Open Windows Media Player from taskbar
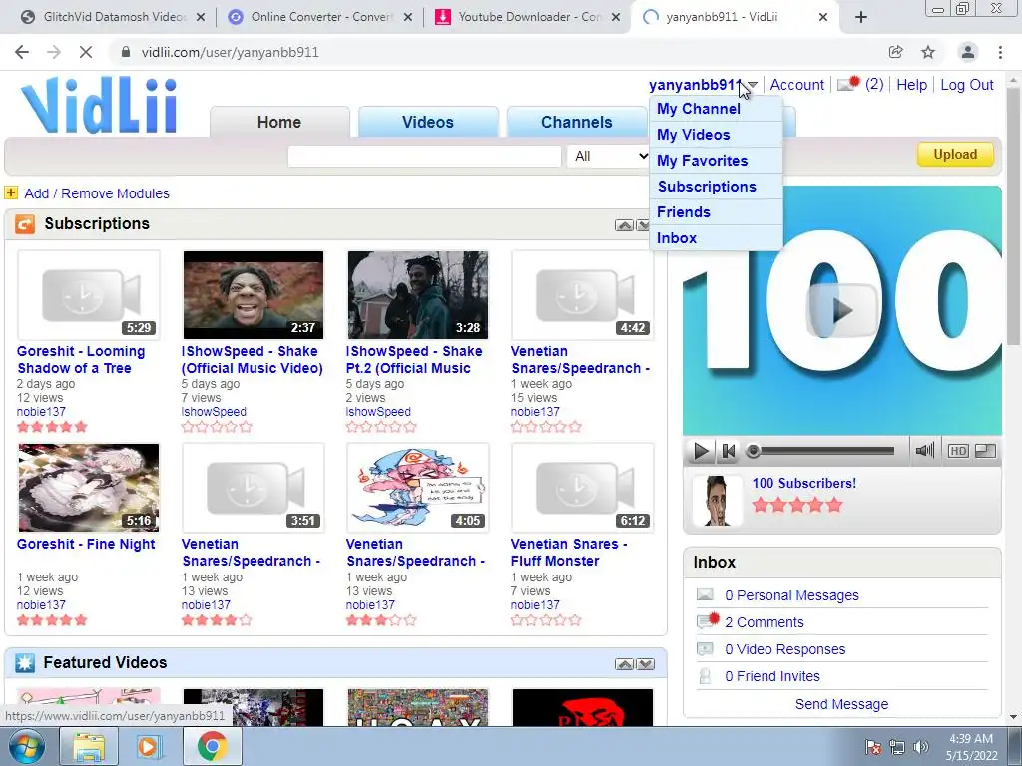This screenshot has height=766, width=1022. click(x=150, y=746)
